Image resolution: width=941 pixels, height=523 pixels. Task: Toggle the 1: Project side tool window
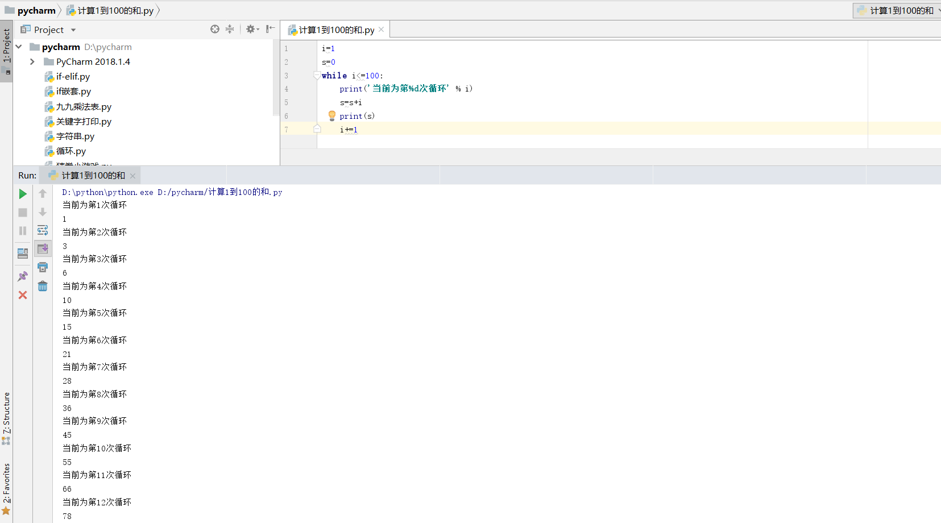[6, 52]
